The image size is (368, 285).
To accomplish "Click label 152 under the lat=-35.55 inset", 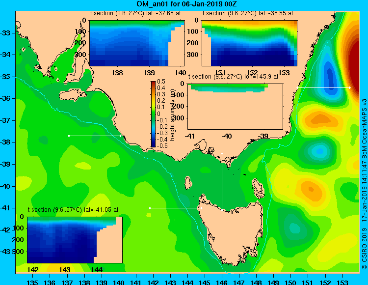I will 252,73.
